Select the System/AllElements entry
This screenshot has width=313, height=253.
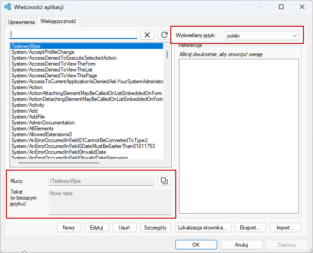pyautogui.click(x=87, y=129)
